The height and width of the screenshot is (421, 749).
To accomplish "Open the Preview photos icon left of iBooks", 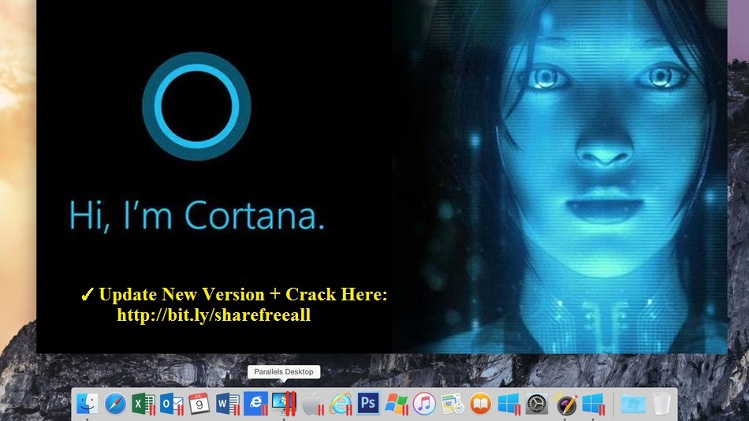I will [x=452, y=404].
